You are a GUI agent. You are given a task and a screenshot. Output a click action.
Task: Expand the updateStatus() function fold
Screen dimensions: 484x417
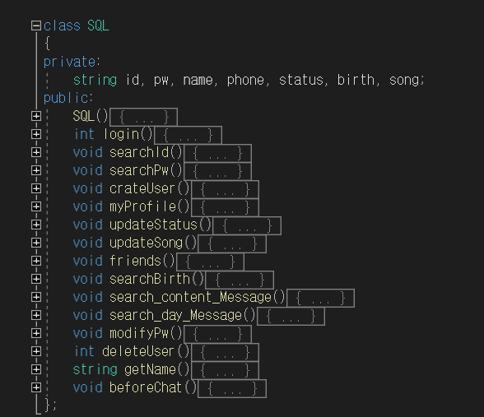(36, 225)
